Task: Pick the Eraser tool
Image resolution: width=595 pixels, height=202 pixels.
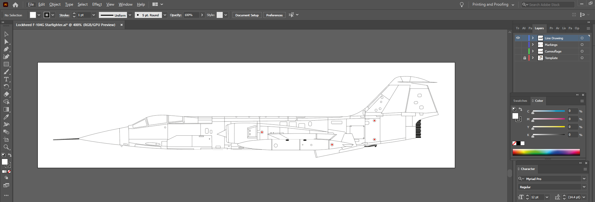Action: [x=6, y=94]
